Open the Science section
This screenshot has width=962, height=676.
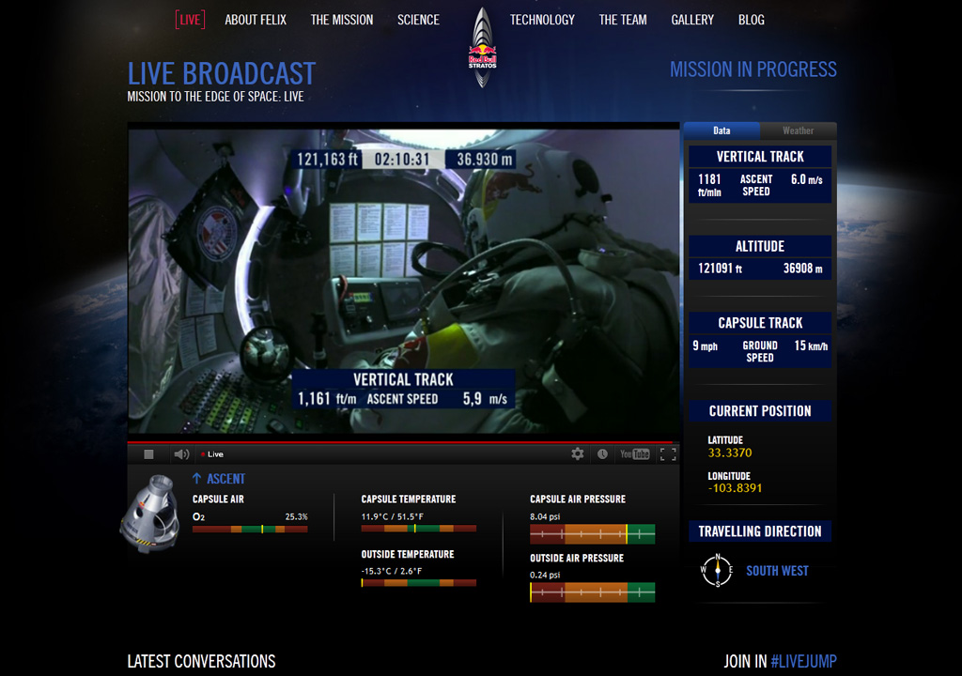(x=418, y=20)
